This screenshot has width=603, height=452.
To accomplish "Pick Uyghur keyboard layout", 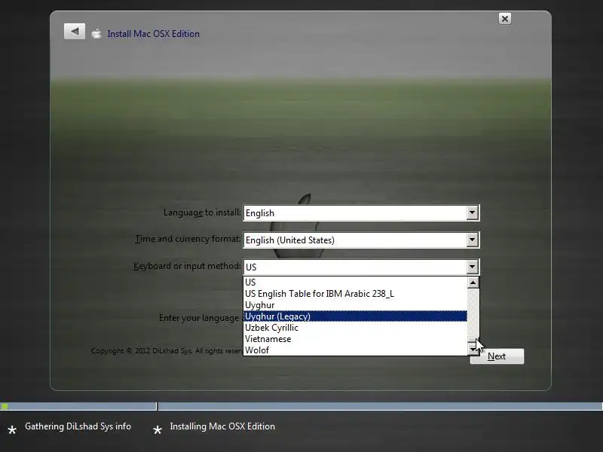I will (x=355, y=305).
